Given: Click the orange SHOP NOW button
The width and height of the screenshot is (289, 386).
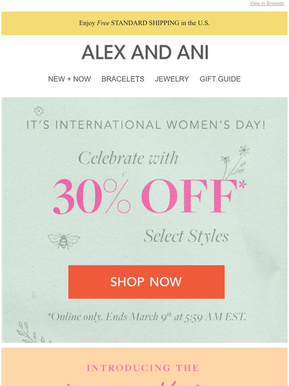Looking at the screenshot, I should (146, 282).
